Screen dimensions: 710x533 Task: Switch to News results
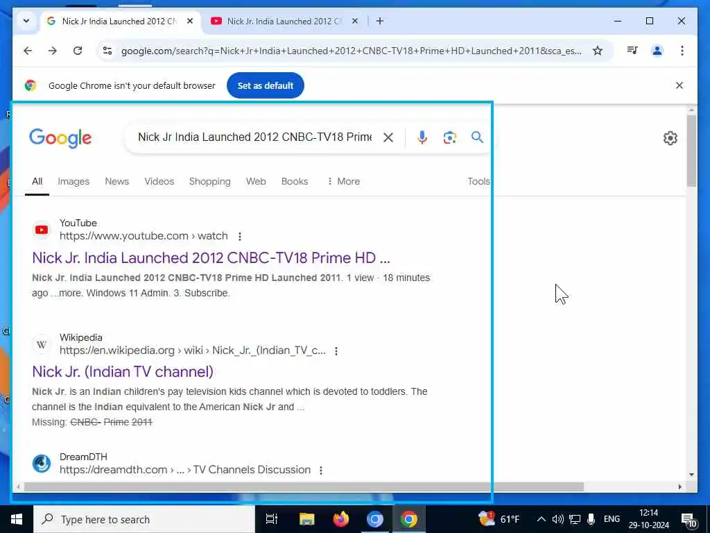[116, 181]
